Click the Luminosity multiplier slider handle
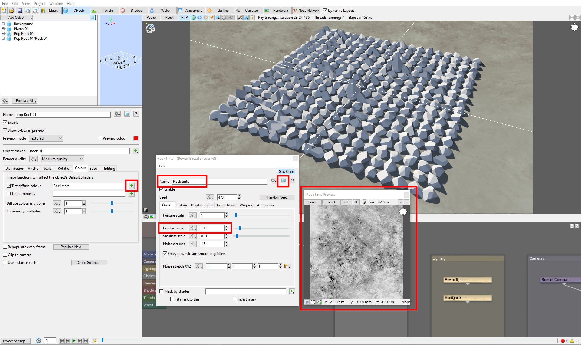The width and height of the screenshot is (581, 345). coord(112,211)
